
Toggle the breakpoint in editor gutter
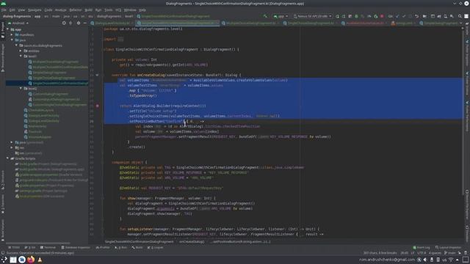point(98,106)
